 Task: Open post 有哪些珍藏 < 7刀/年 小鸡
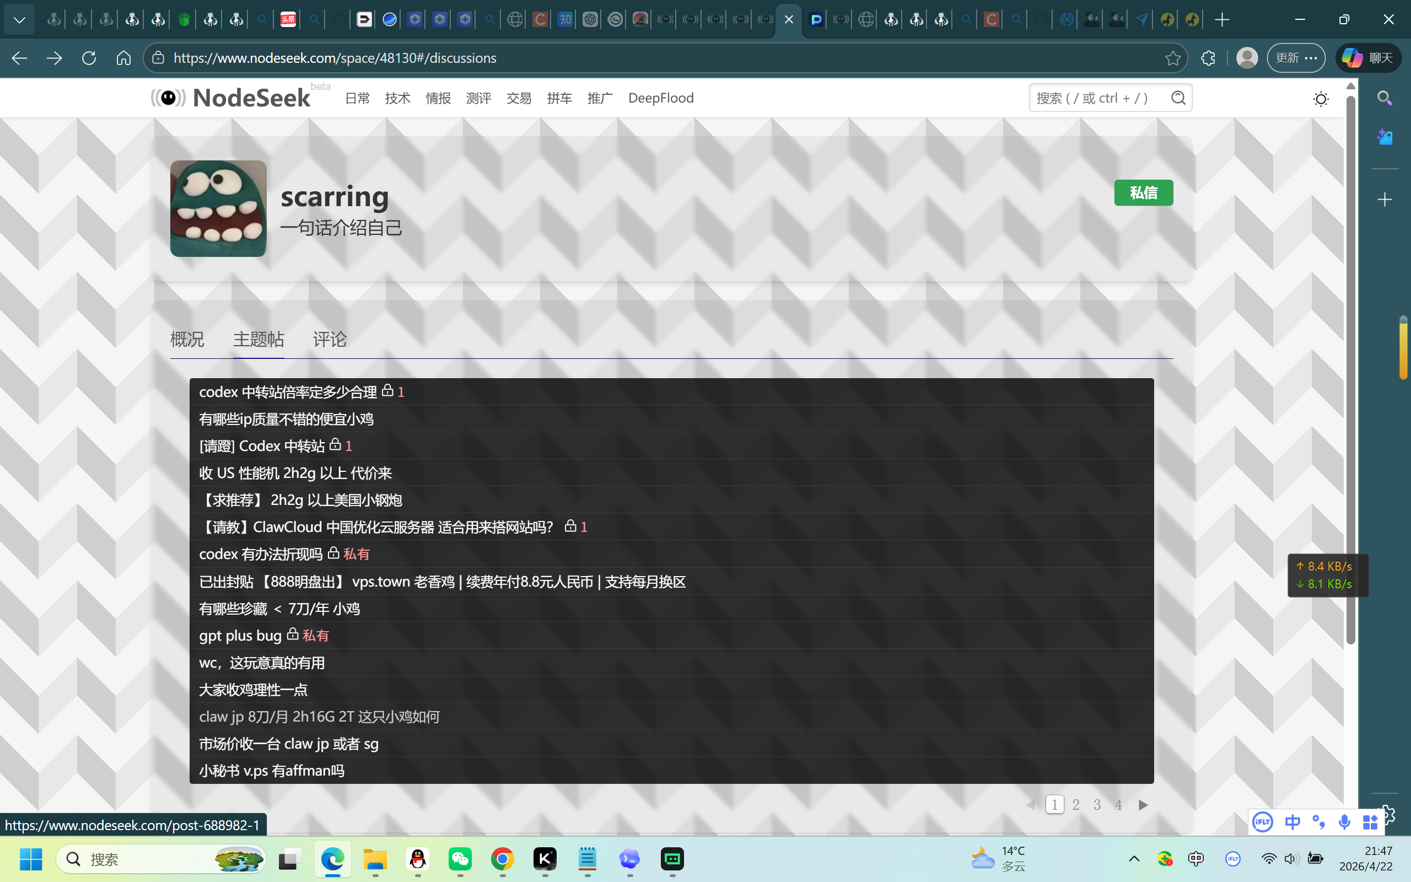click(279, 609)
